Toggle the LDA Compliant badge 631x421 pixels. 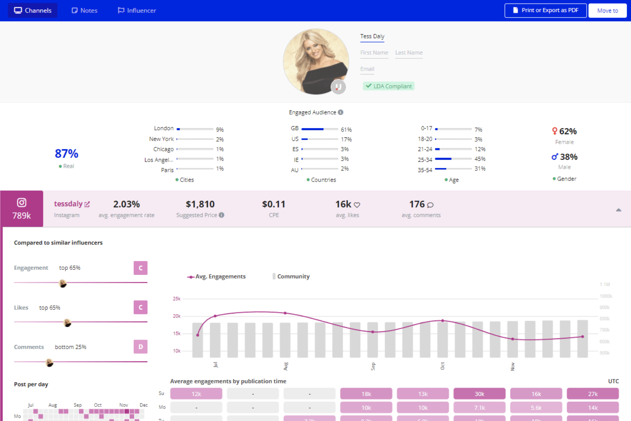click(389, 86)
